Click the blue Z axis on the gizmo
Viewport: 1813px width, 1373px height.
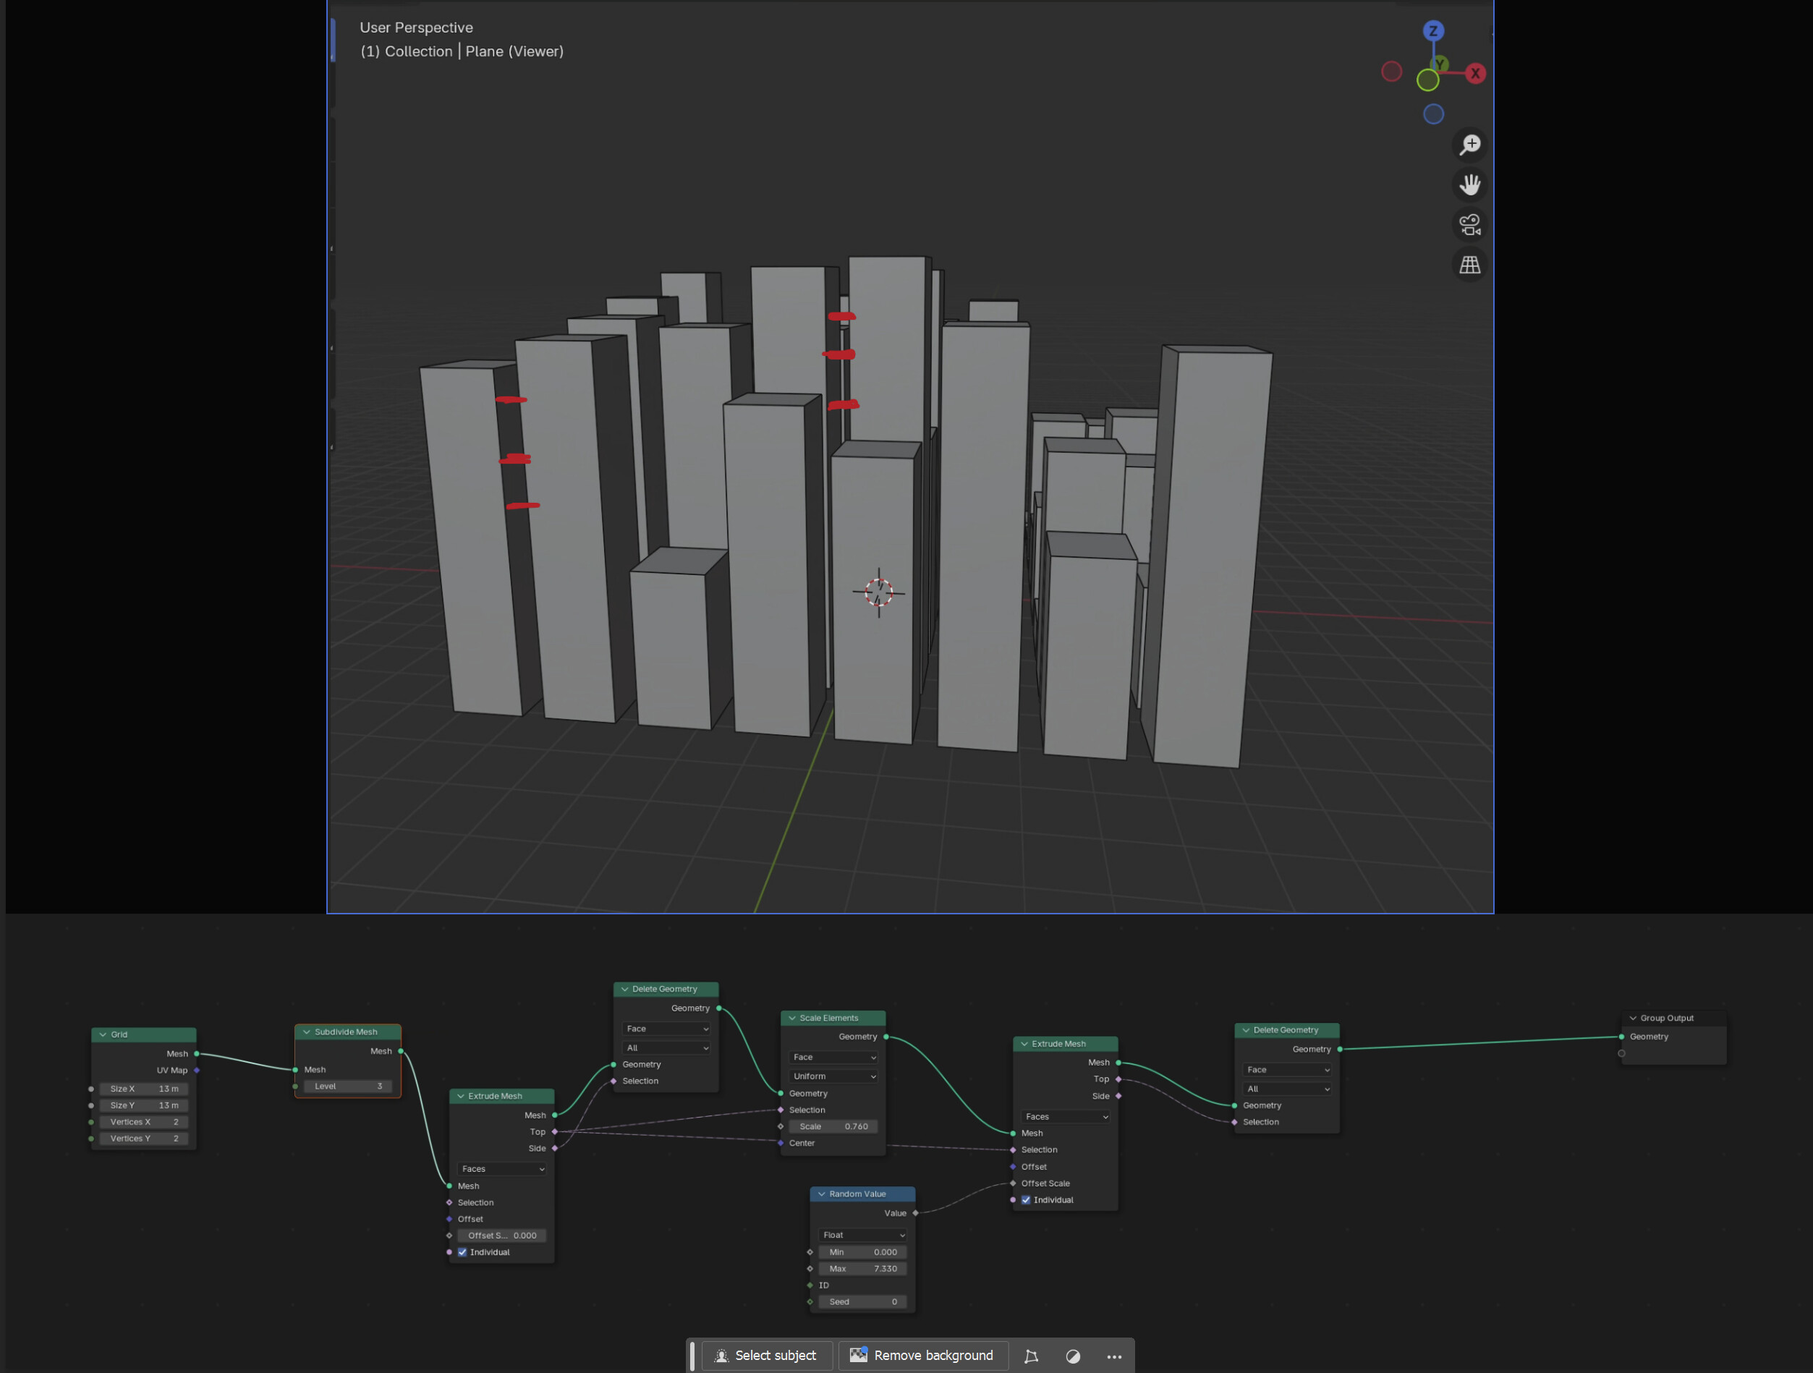1433,31
